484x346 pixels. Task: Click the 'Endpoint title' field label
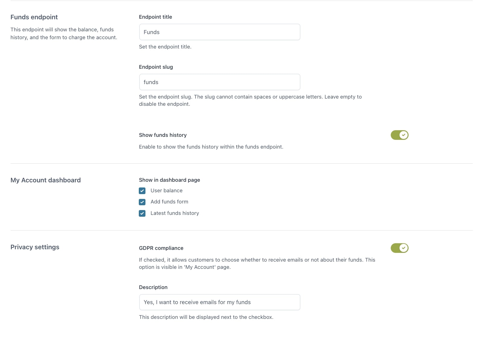point(155,17)
